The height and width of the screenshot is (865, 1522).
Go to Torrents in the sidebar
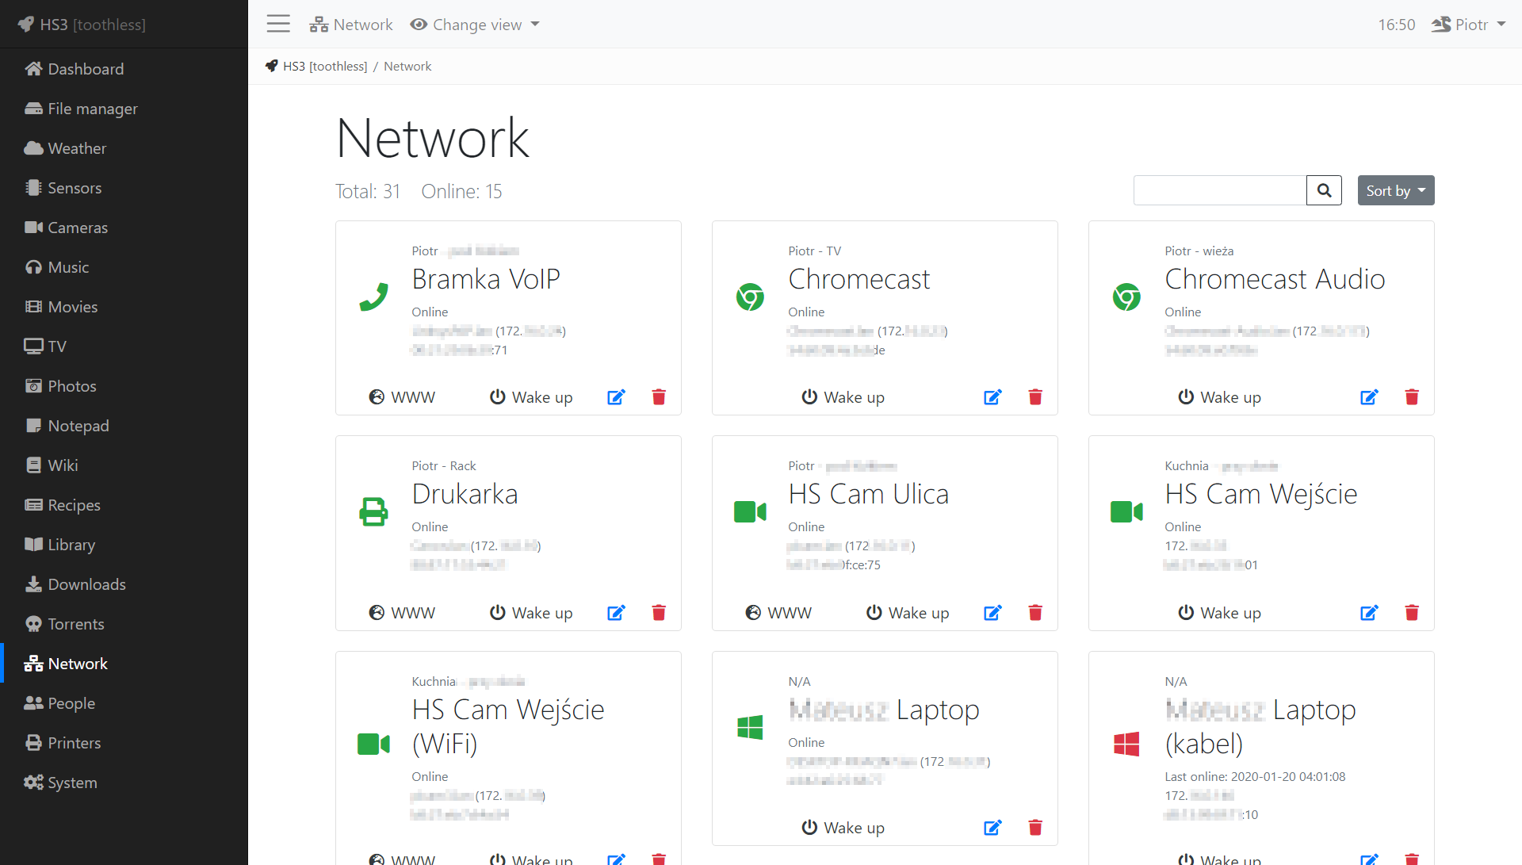click(75, 624)
